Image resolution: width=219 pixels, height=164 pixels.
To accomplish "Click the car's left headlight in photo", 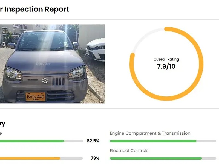I will pos(13,73).
